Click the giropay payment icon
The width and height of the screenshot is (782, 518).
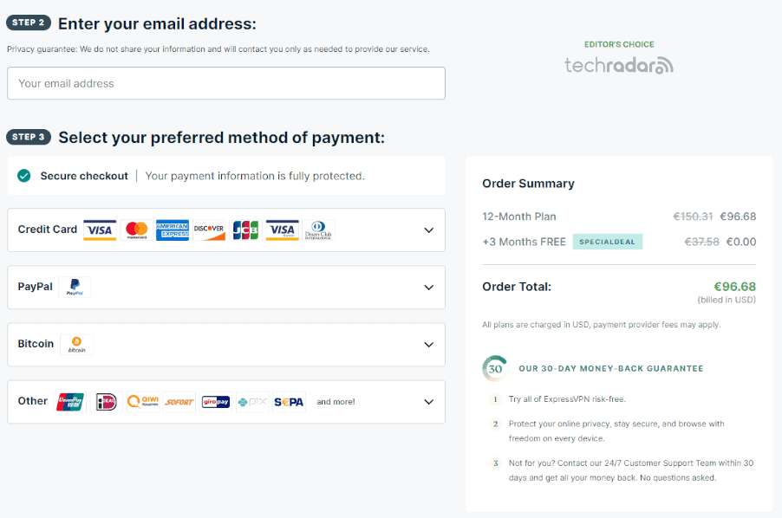216,402
